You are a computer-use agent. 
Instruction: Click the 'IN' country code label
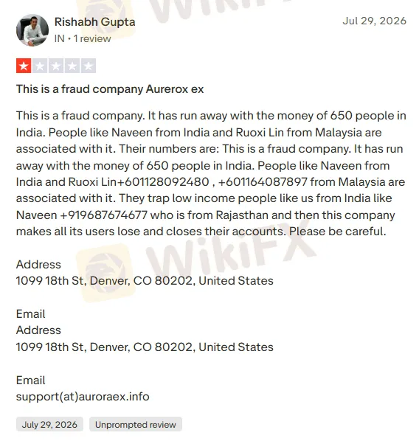[59, 39]
